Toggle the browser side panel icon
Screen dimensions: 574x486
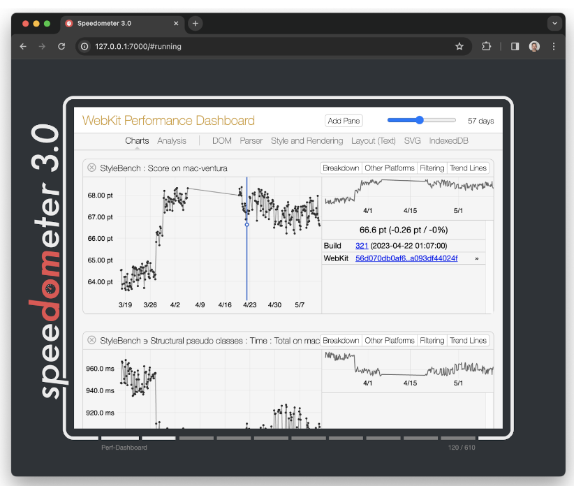[515, 47]
